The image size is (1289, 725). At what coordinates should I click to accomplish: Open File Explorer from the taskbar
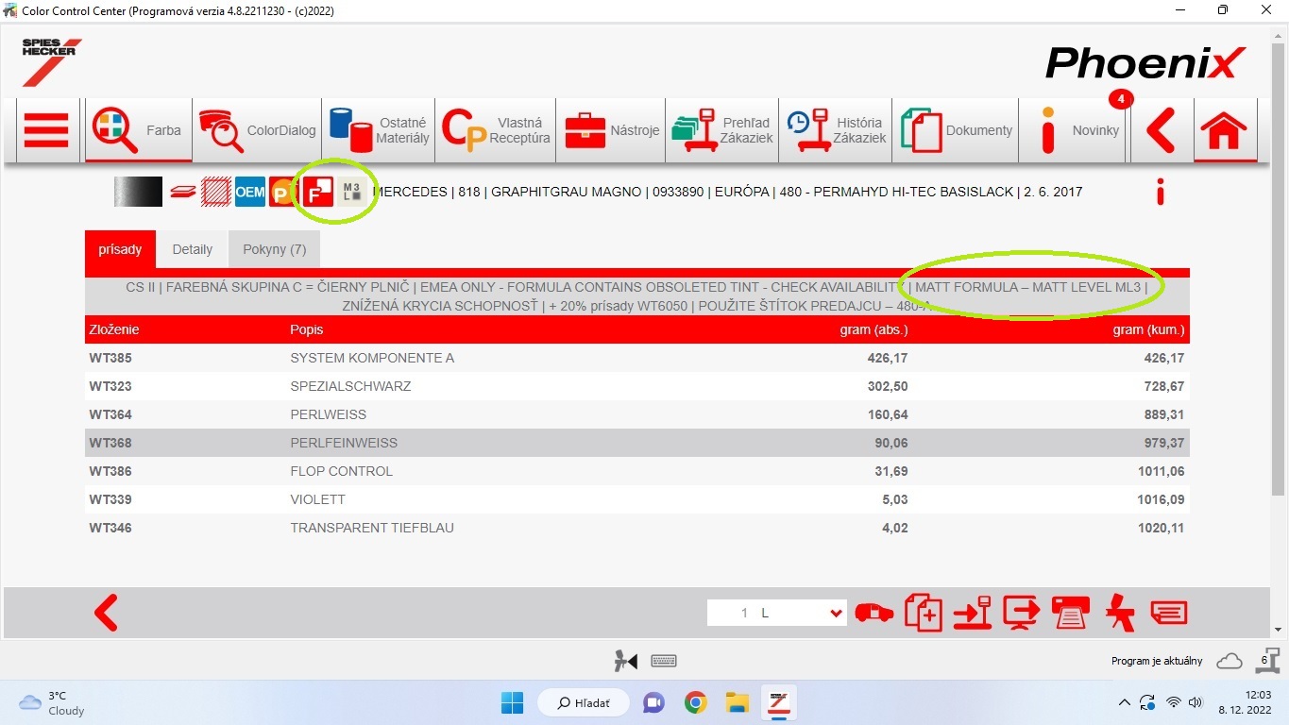(x=738, y=702)
